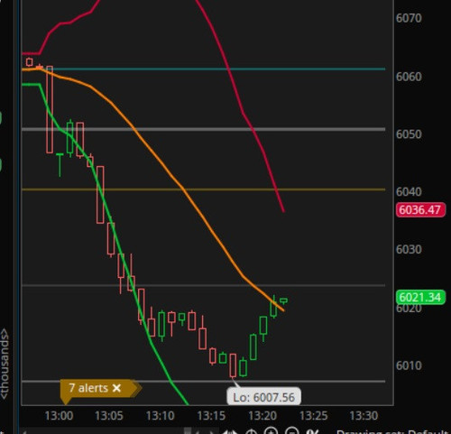Select the gray horizontal line at 6050
The height and width of the screenshot is (434, 451).
tap(204, 129)
